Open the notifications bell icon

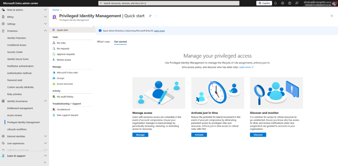(275, 3)
